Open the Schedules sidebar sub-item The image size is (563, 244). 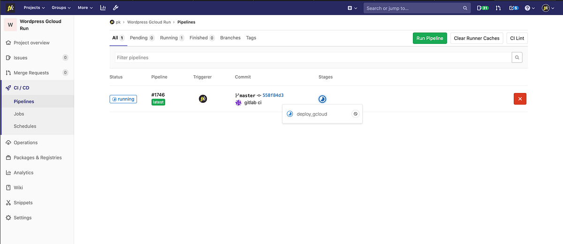click(25, 126)
